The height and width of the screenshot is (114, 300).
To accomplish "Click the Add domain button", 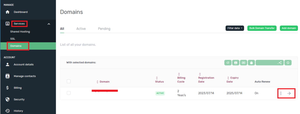I will pyautogui.click(x=289, y=28).
